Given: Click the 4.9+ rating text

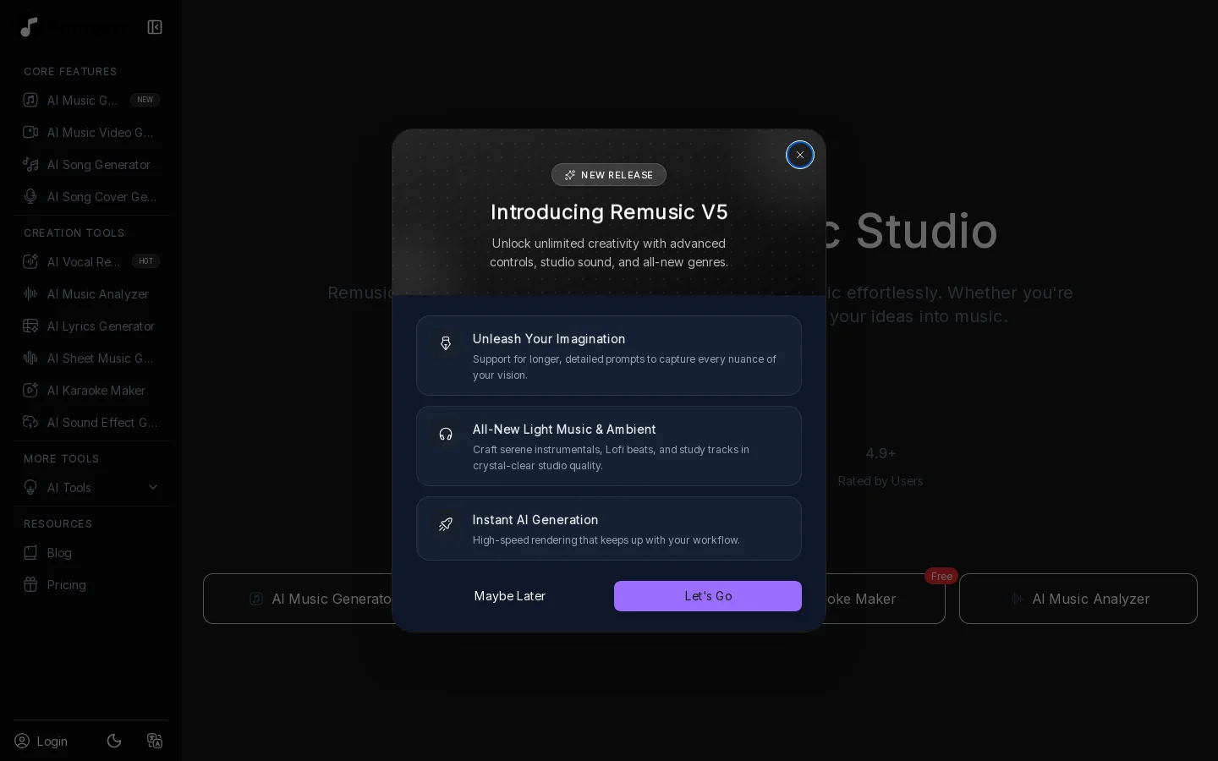Looking at the screenshot, I should click(881, 453).
